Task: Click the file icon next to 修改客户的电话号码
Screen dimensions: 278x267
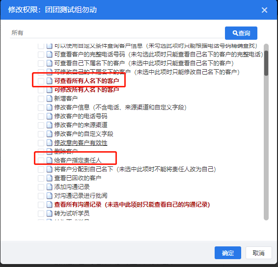Action: pyautogui.click(x=50, y=116)
